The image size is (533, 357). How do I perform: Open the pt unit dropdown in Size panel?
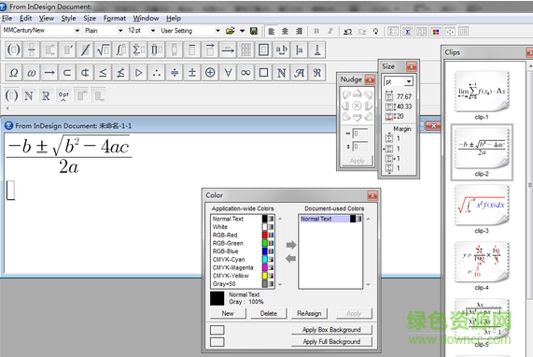(409, 81)
